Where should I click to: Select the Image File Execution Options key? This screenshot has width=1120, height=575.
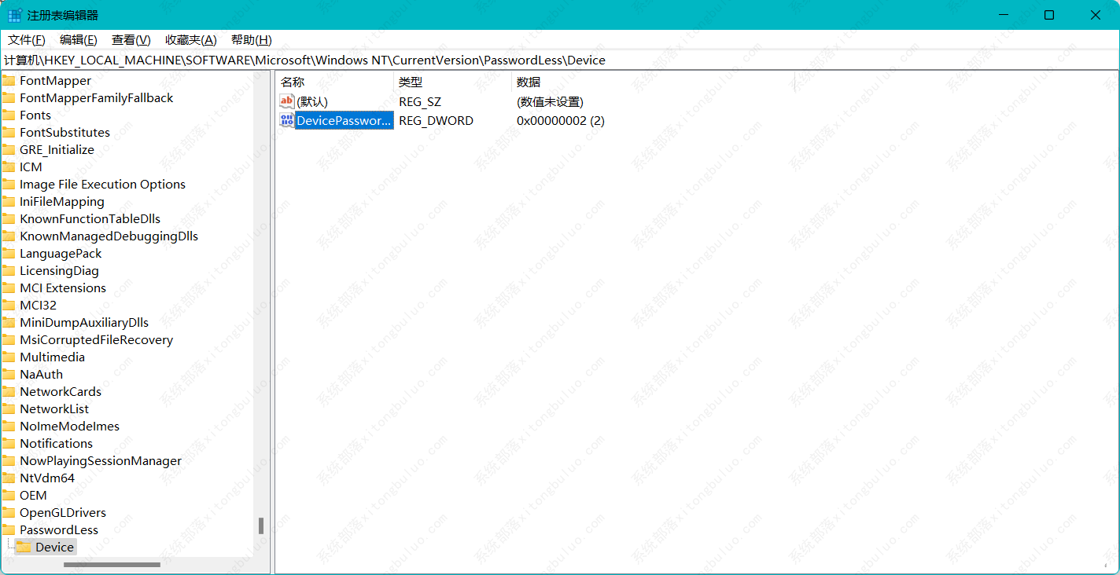coord(103,184)
